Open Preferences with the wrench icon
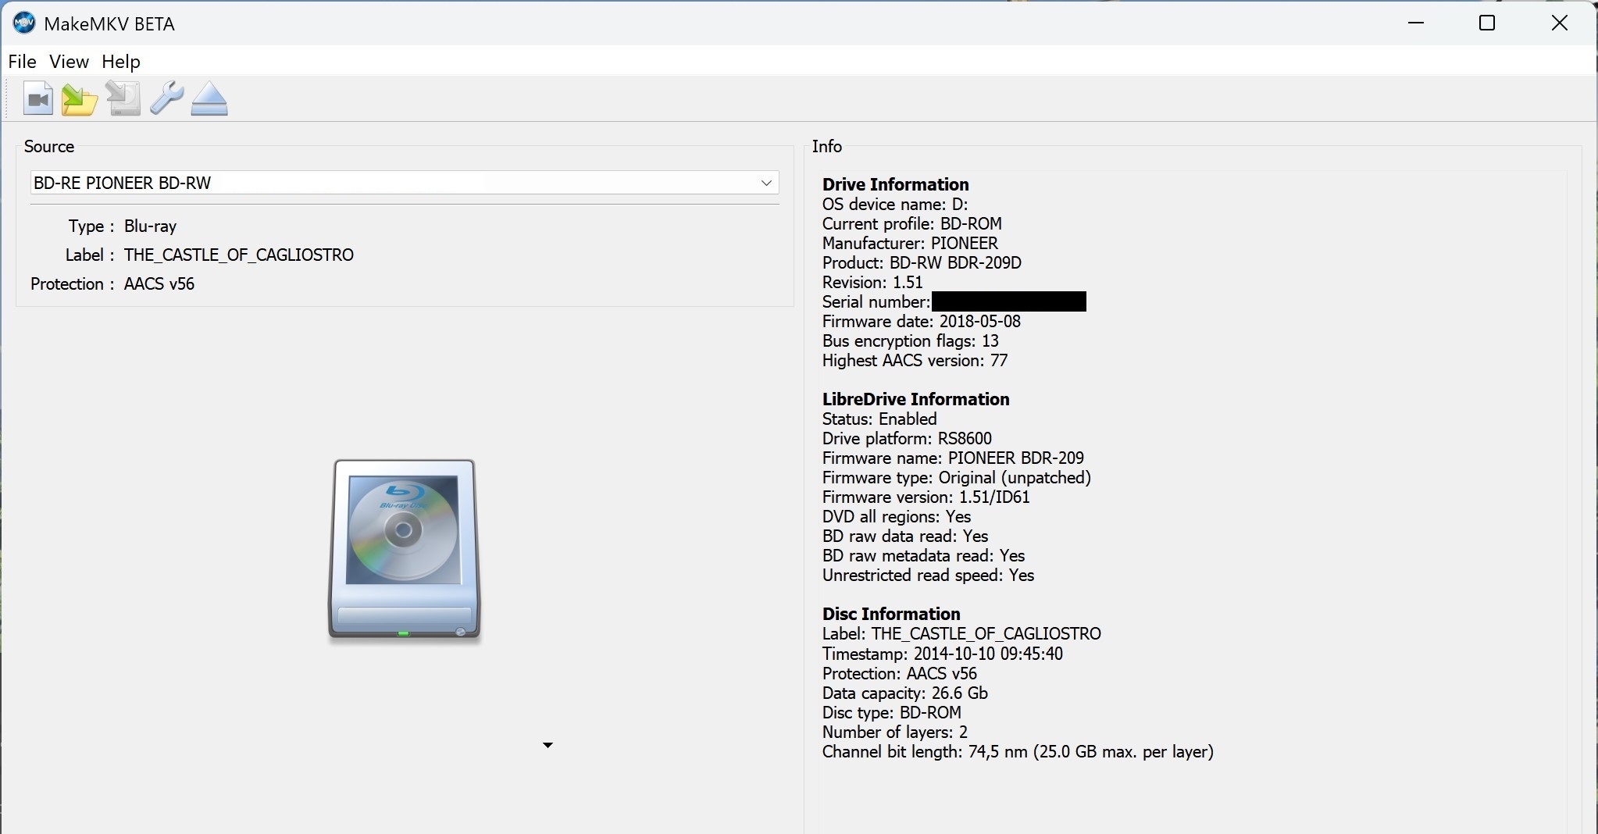Screen dimensions: 1598x834 [x=166, y=99]
